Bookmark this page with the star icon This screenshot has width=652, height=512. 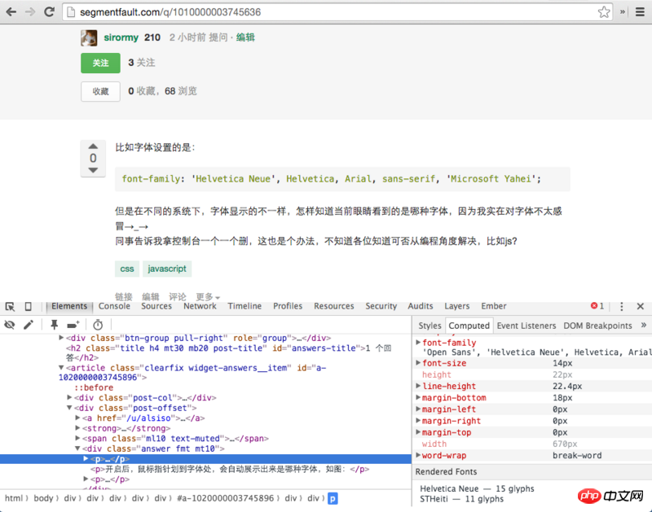604,12
